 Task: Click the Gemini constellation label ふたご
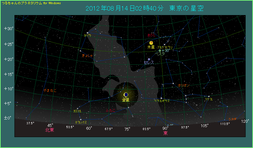point(110,110)
